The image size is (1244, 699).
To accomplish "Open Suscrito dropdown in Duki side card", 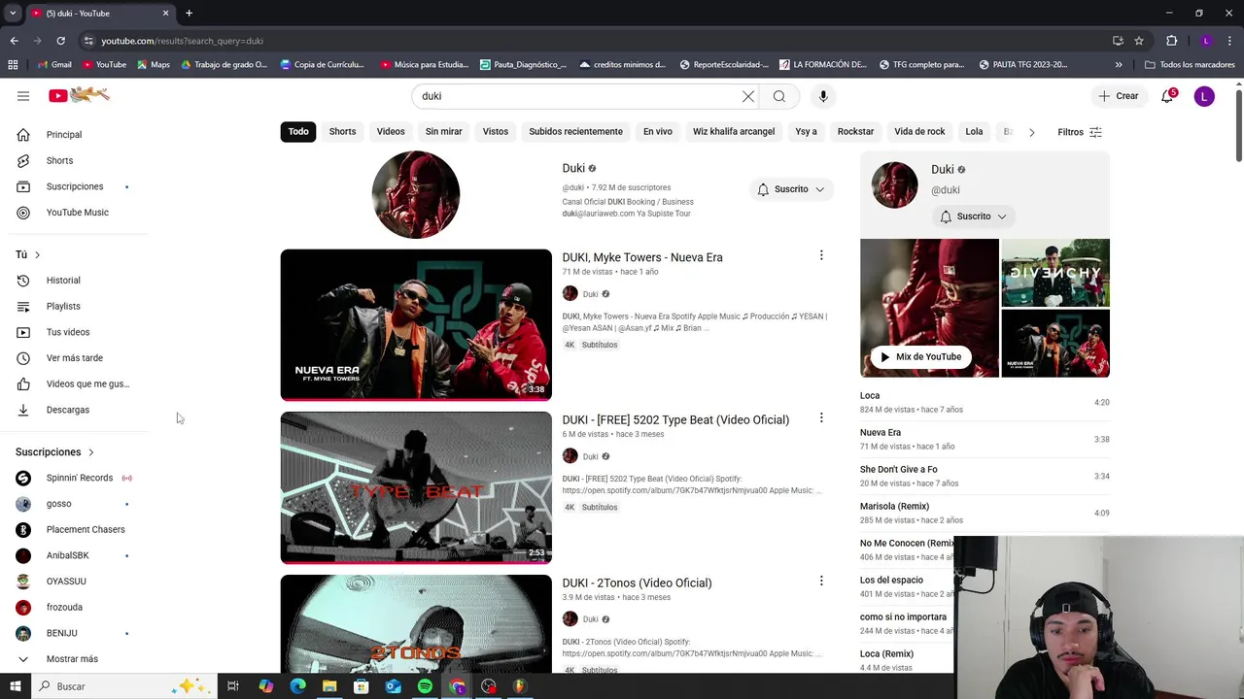I will coord(973,216).
